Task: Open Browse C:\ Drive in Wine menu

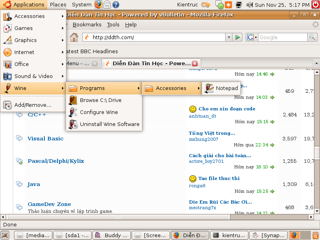Action: (100, 100)
